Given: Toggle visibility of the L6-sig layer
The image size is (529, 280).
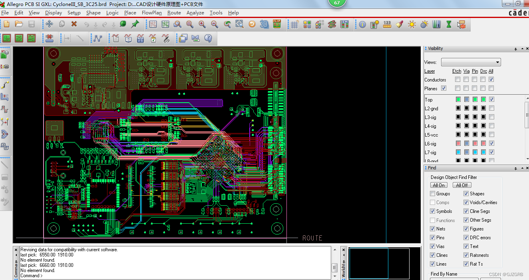Looking at the screenshot, I should (491, 143).
